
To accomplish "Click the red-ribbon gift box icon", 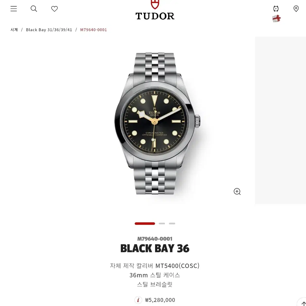I will point(277,19).
